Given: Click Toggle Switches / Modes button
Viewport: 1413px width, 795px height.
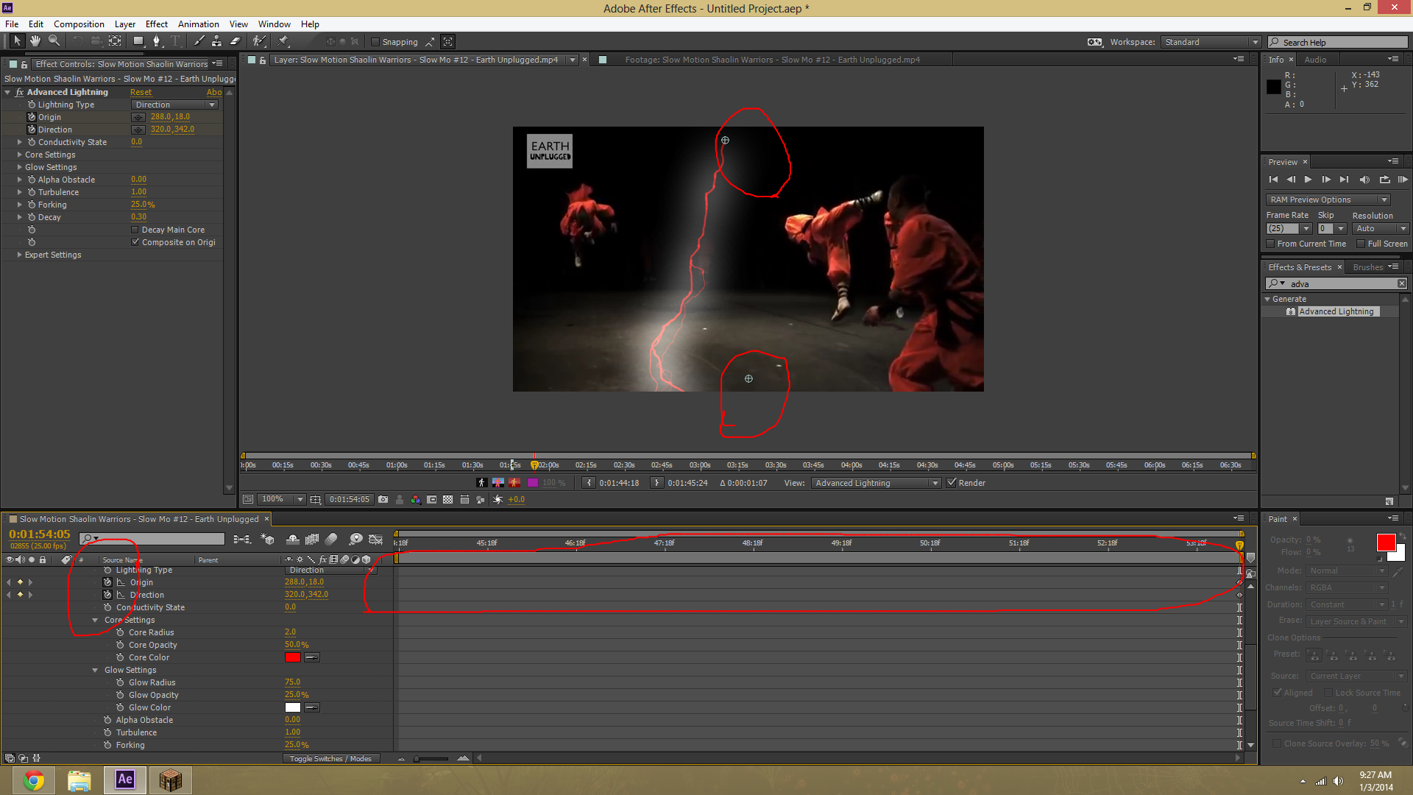Looking at the screenshot, I should 330,758.
